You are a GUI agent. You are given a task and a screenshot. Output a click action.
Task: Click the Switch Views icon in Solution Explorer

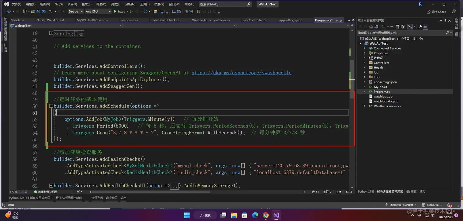[376, 27]
